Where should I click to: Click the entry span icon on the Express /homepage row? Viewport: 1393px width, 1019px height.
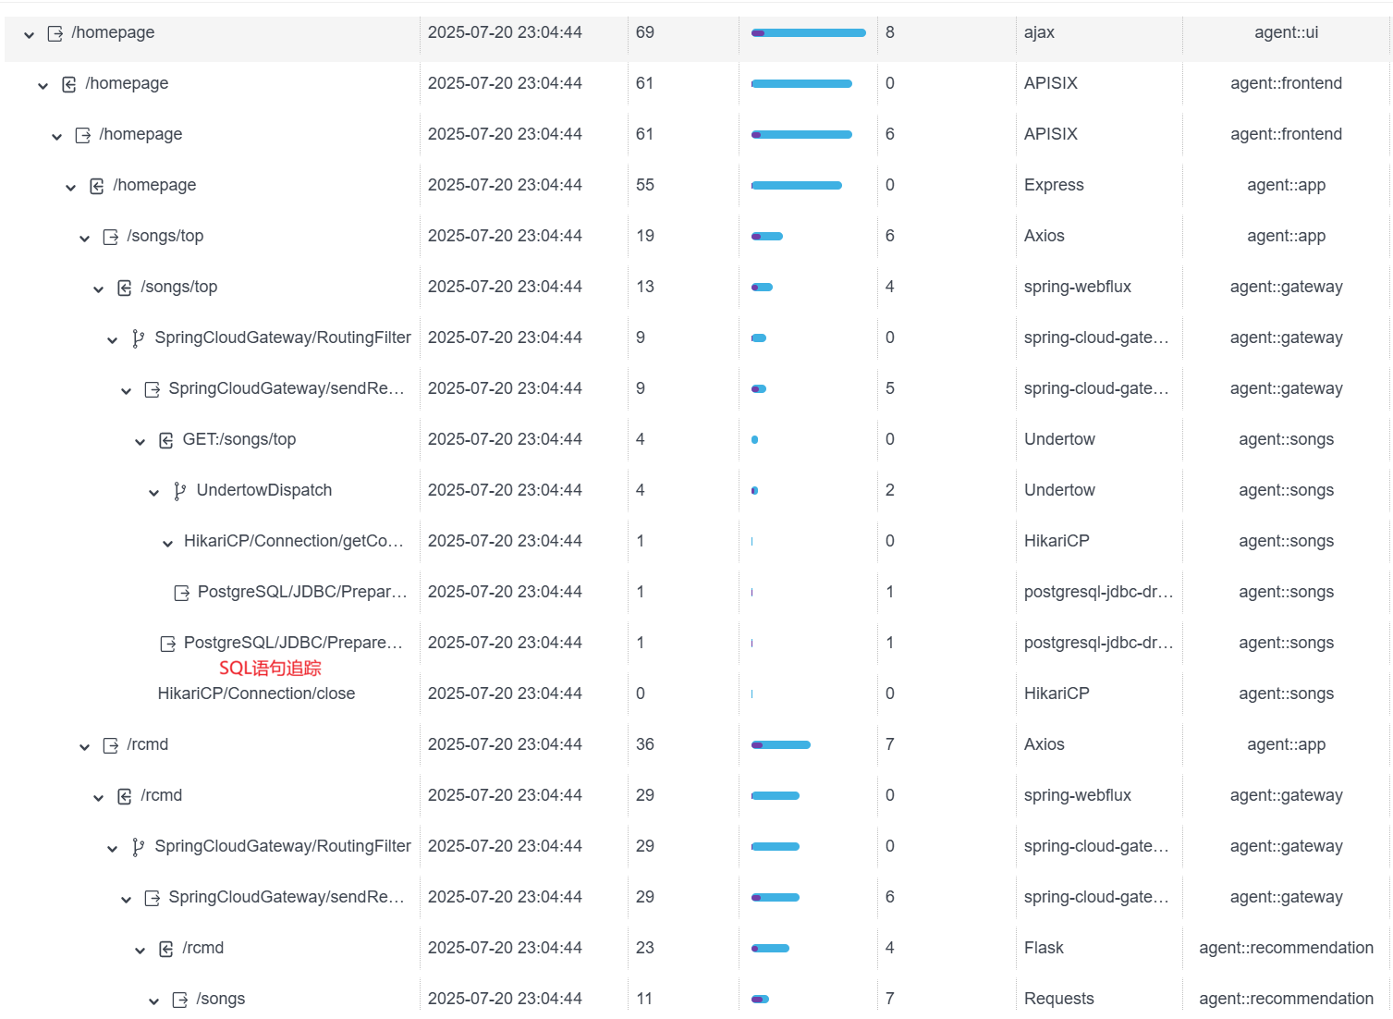97,186
